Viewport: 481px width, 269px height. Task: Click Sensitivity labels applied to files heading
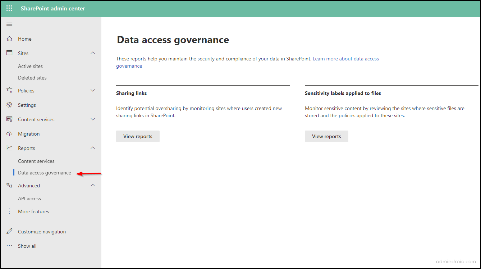click(x=343, y=93)
